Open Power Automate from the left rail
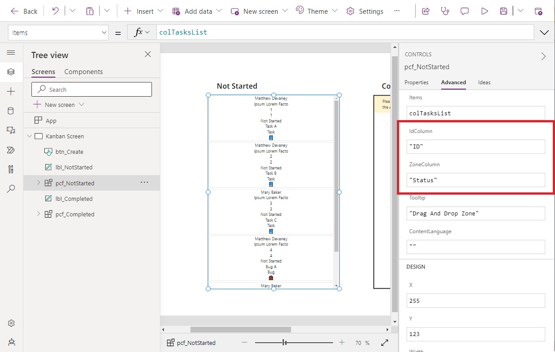This screenshot has width=555, height=352. pos(11,150)
